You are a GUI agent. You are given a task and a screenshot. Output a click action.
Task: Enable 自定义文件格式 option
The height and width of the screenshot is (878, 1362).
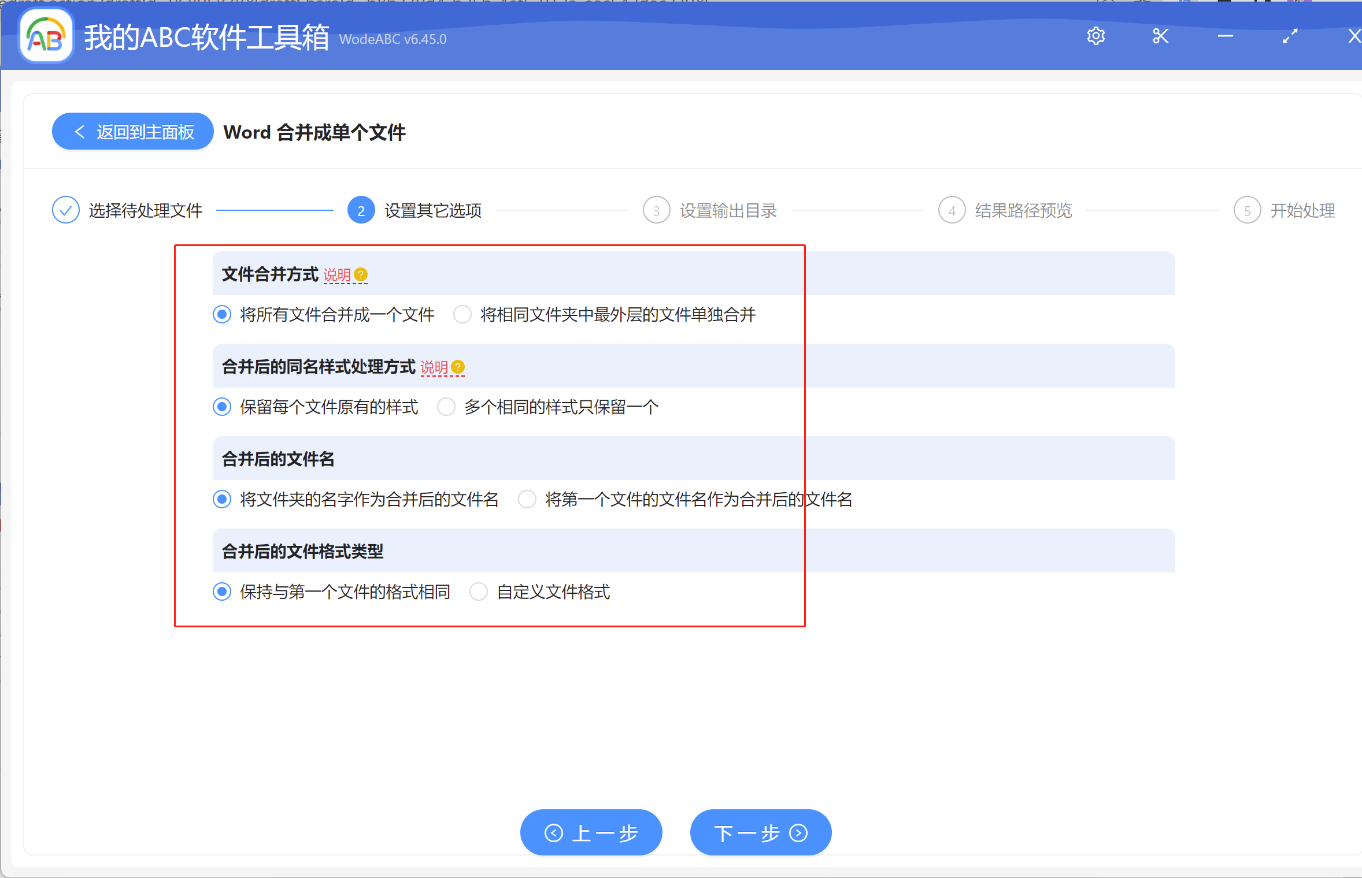point(479,591)
